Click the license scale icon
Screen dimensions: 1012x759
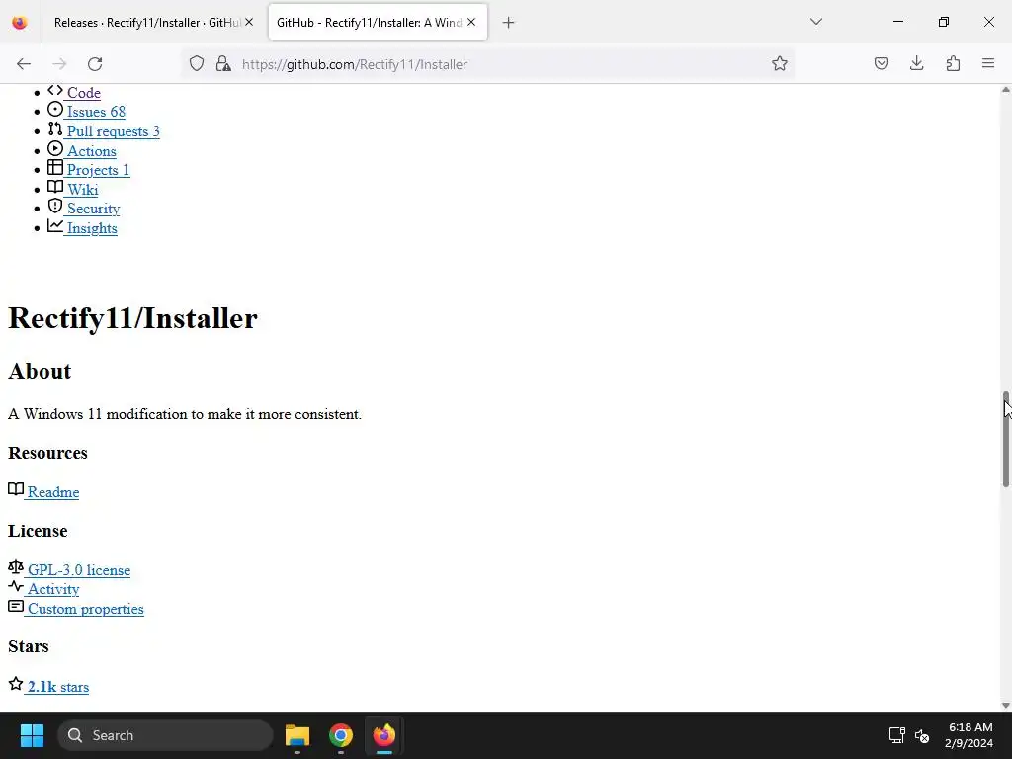click(16, 567)
